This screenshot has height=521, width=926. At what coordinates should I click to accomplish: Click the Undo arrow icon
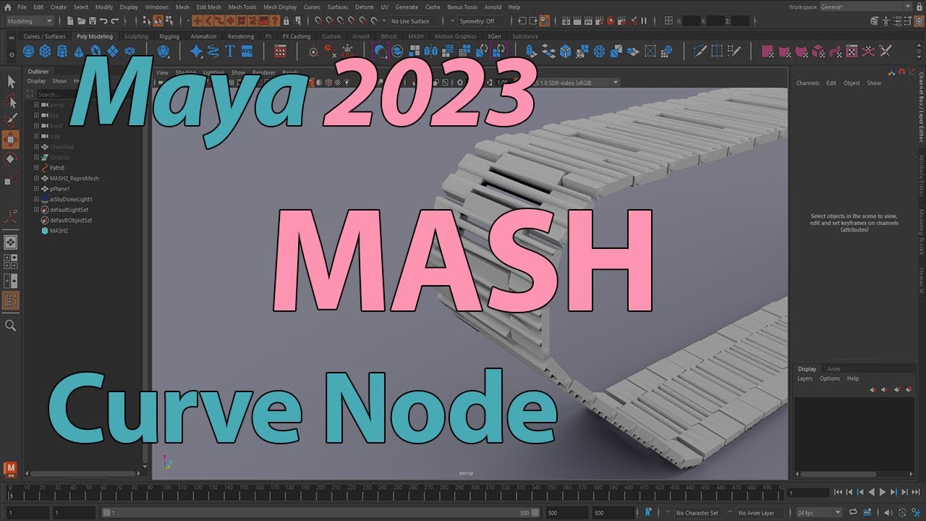click(x=103, y=21)
